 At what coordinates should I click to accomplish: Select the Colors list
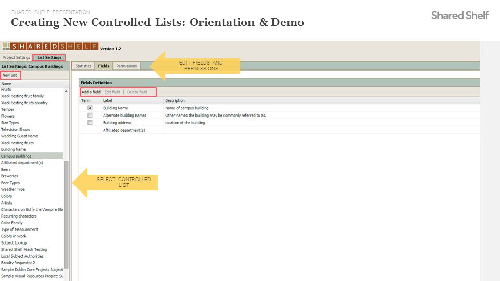pos(31,196)
